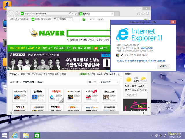
Task: Click the browser Forward arrow
Action: 17,14
